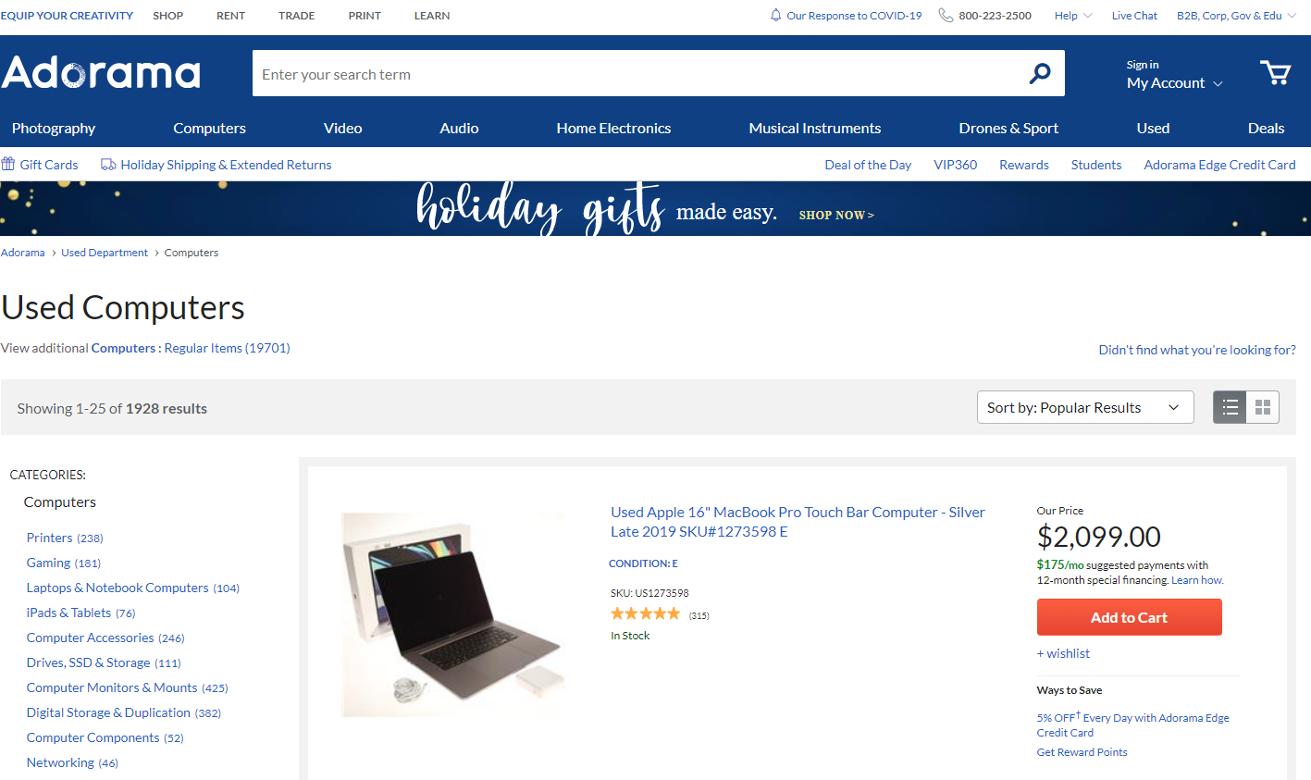Click the Gift Cards gift icon
The width and height of the screenshot is (1311, 780).
click(x=8, y=164)
